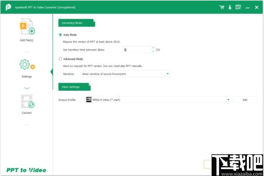Click the transition time input field
Viewport: 264px width, 176px height.
137,50
